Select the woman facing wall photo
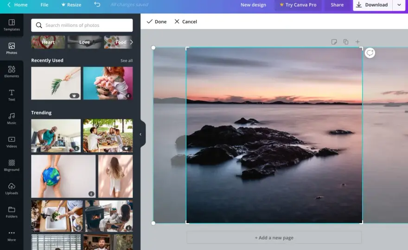 (x=115, y=176)
